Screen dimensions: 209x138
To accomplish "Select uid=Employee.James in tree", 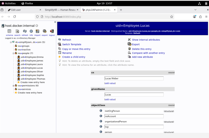I will tap(32, 61).
